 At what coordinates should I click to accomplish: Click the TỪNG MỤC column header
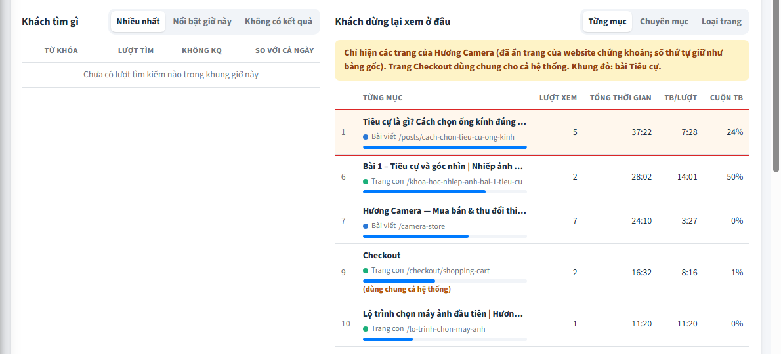pos(383,98)
